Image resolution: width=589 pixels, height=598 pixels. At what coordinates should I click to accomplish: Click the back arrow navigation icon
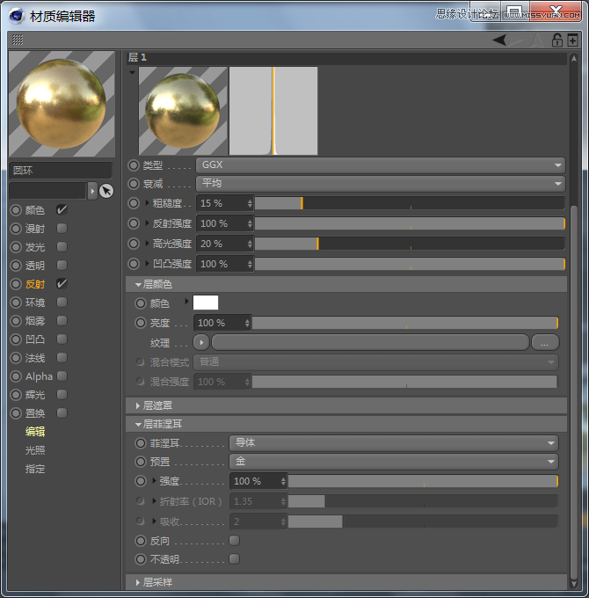coord(499,40)
